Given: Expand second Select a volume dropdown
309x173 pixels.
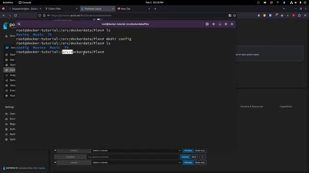Looking at the screenshot, I should pyautogui.click(x=136, y=162).
